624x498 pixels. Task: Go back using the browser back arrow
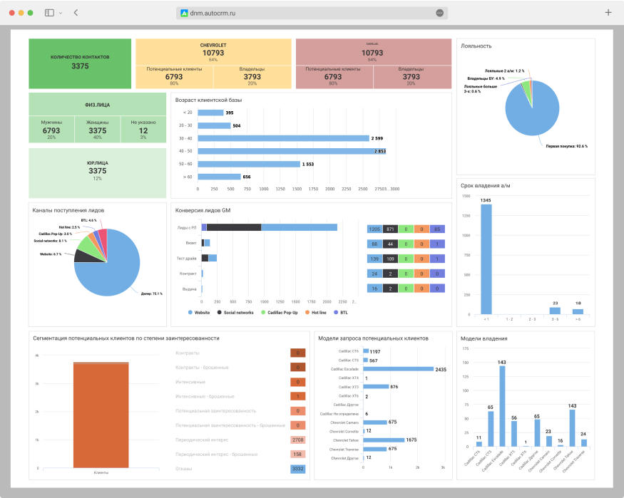tap(76, 13)
